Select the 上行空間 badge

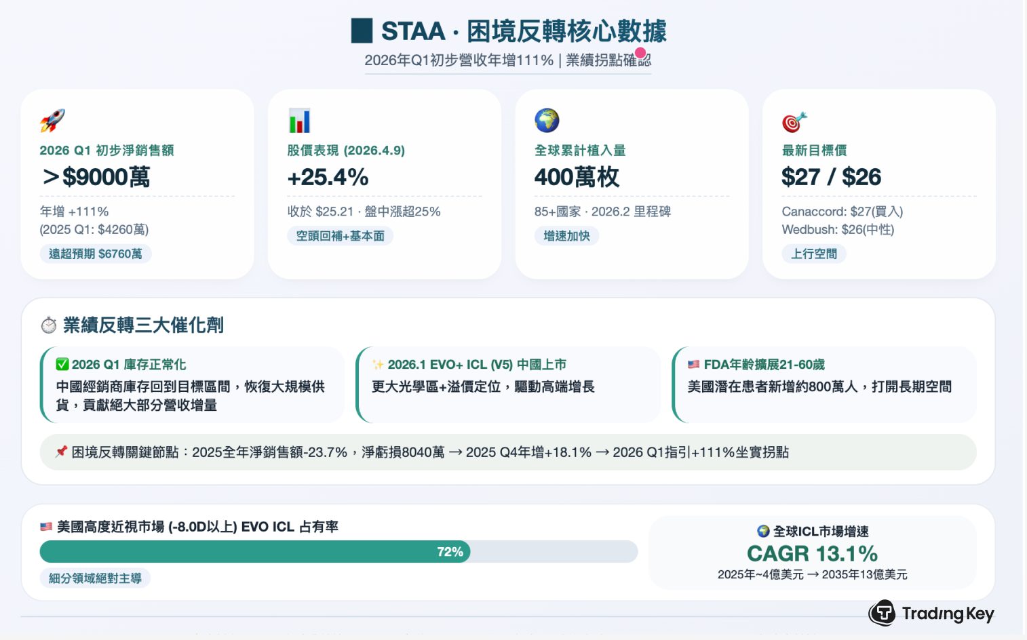click(x=813, y=254)
